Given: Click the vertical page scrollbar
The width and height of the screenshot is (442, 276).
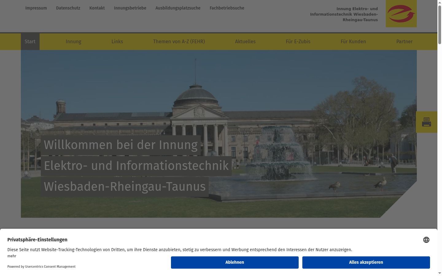Looking at the screenshot, I should point(440,25).
